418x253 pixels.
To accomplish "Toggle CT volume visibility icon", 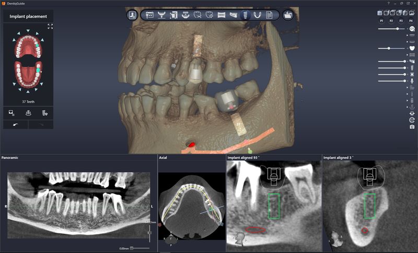I will coord(412,28).
